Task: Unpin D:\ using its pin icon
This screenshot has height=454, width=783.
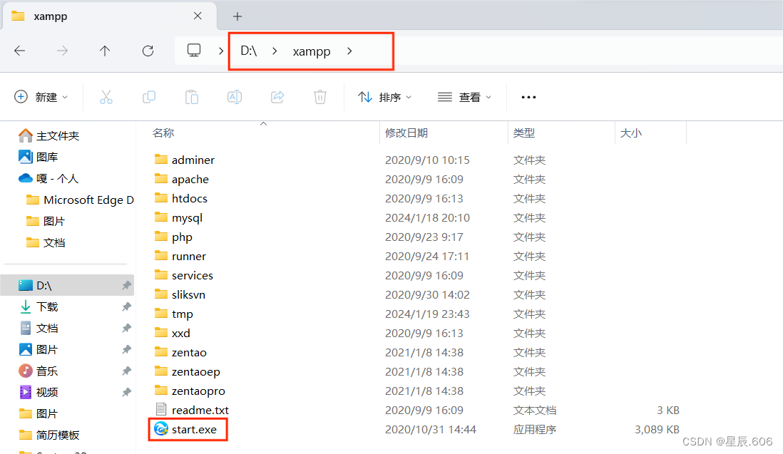Action: point(126,285)
